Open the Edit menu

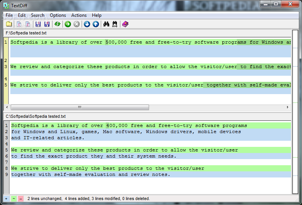pos(22,15)
